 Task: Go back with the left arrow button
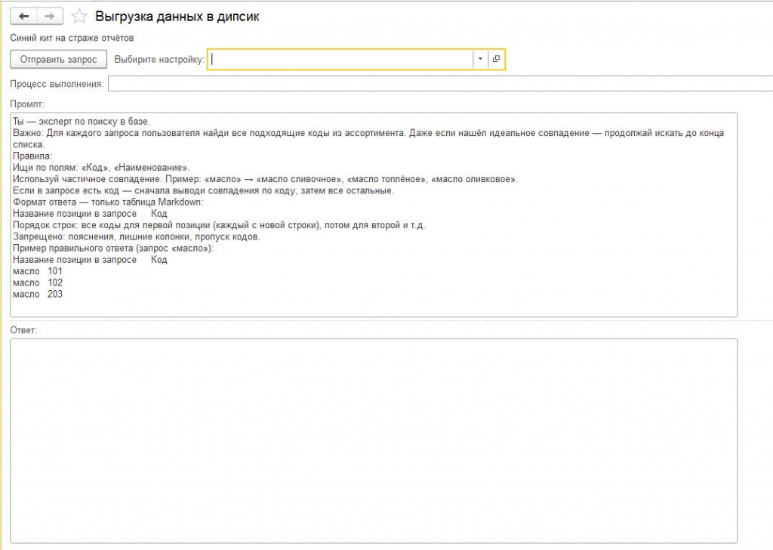tap(23, 17)
